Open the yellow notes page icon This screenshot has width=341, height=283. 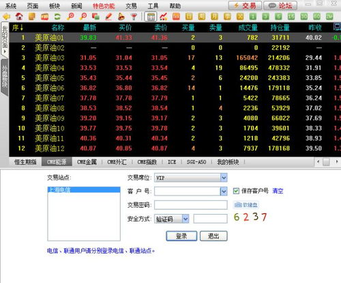pos(32,16)
